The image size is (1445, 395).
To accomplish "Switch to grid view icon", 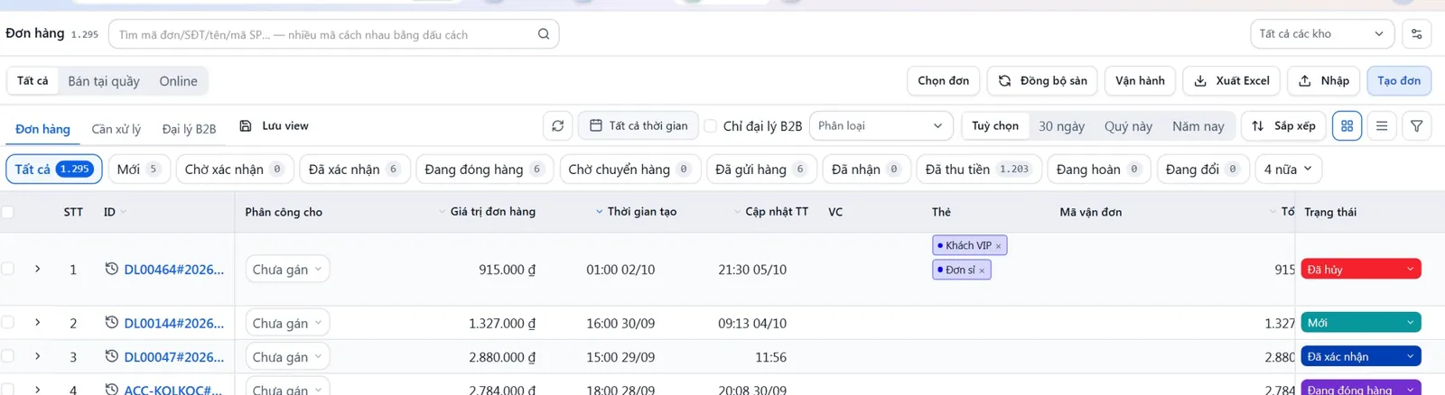I will (x=1347, y=126).
